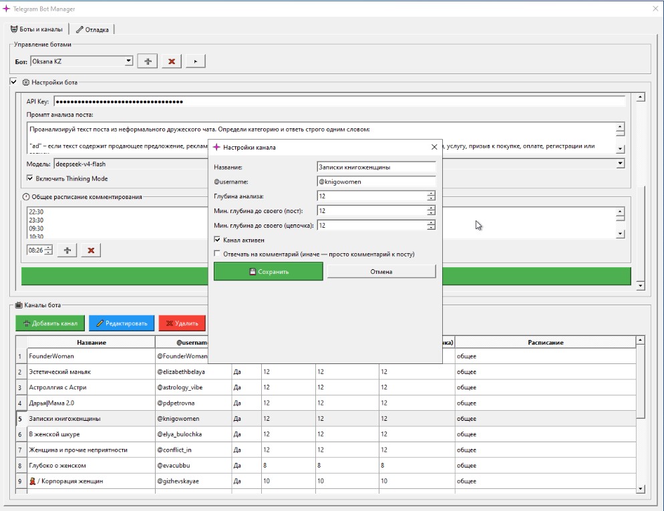Close the channel settings dialog

434,147
